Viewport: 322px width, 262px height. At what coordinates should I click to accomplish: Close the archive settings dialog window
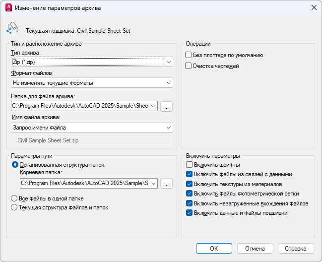[x=314, y=7]
